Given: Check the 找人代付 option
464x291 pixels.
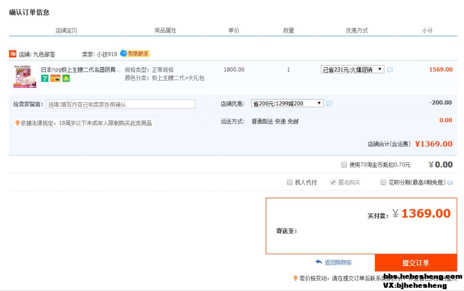Looking at the screenshot, I should tap(290, 183).
